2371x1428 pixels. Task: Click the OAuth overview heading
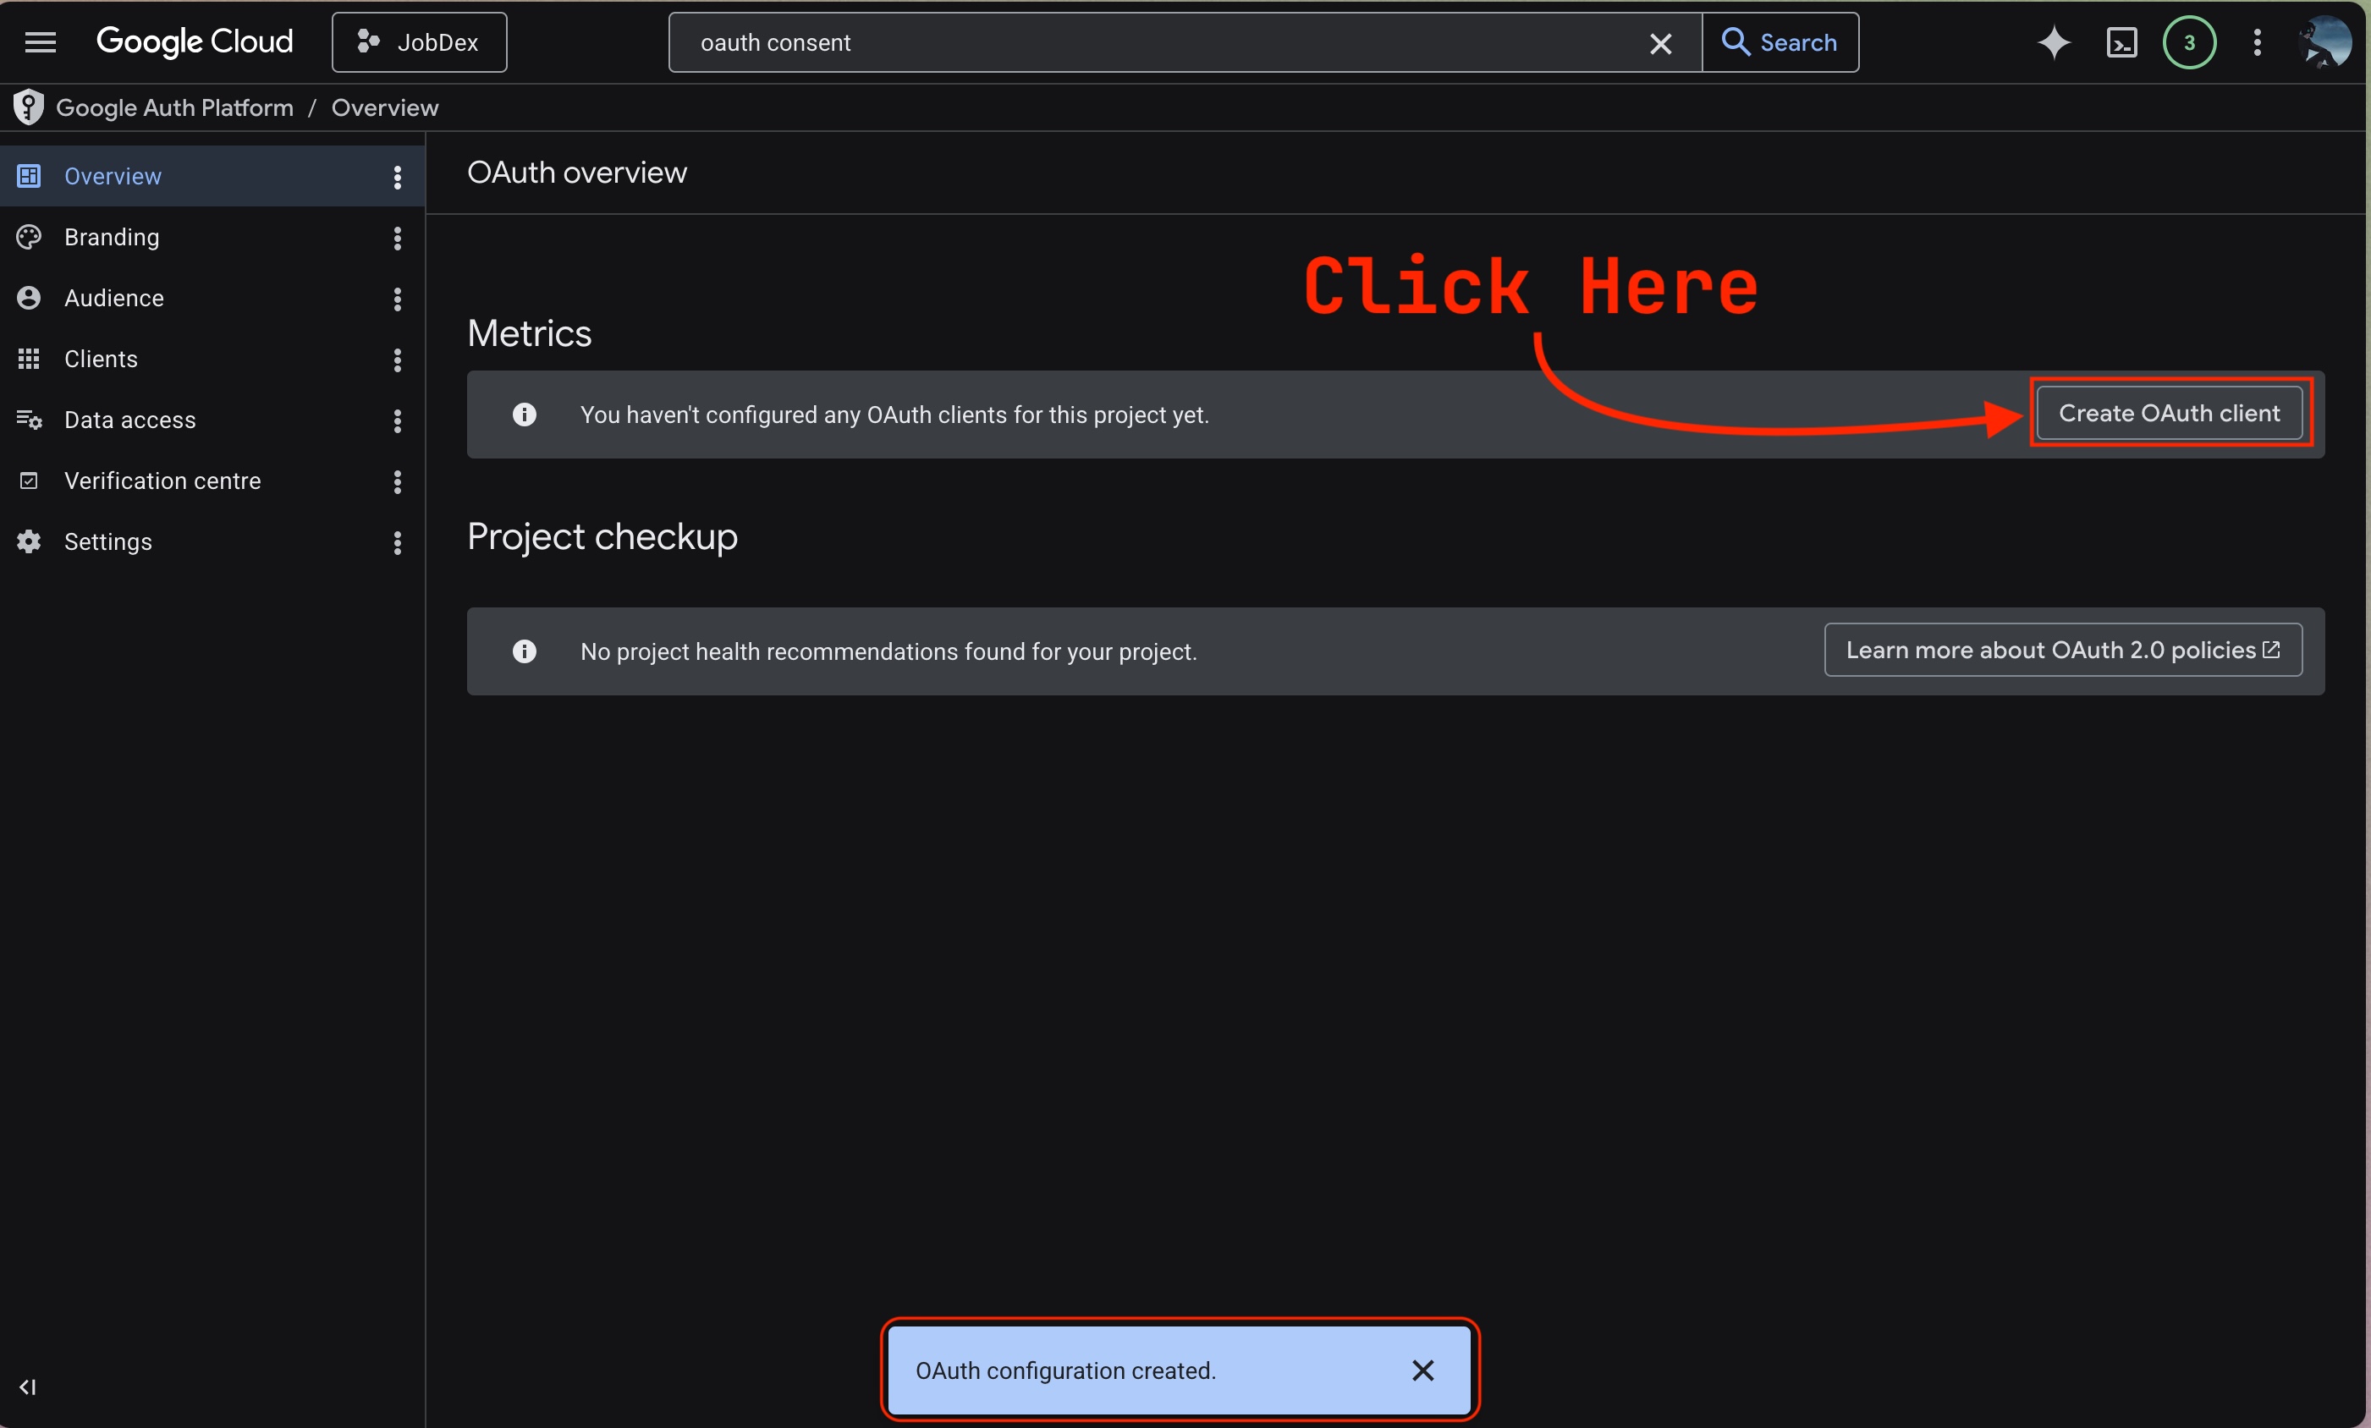coord(577,173)
